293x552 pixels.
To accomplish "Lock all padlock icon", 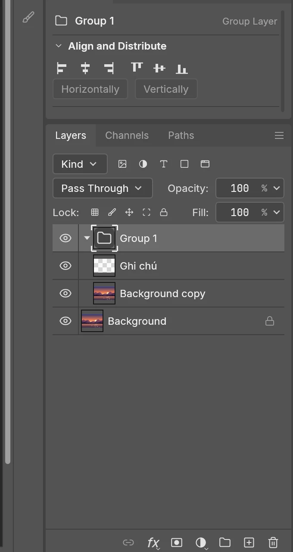I will (x=164, y=212).
